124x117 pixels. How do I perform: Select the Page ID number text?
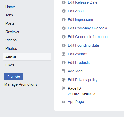81,94
